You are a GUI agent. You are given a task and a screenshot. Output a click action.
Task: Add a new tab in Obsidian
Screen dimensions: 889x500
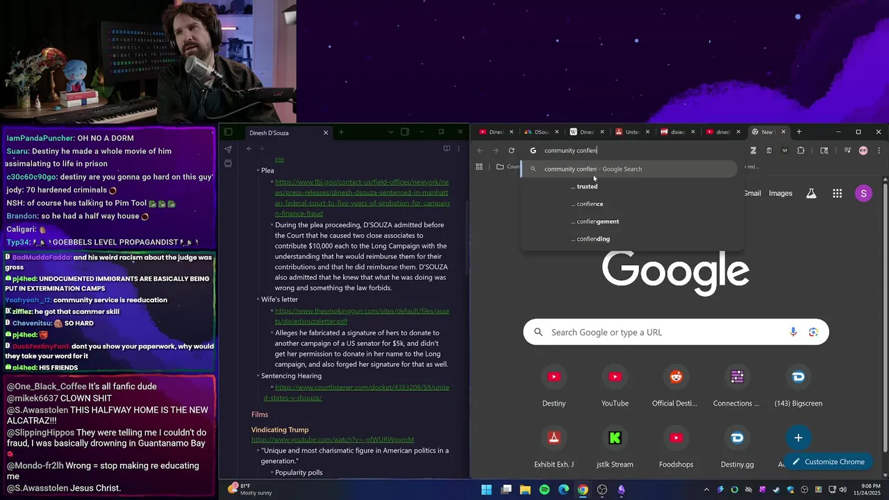pos(341,132)
